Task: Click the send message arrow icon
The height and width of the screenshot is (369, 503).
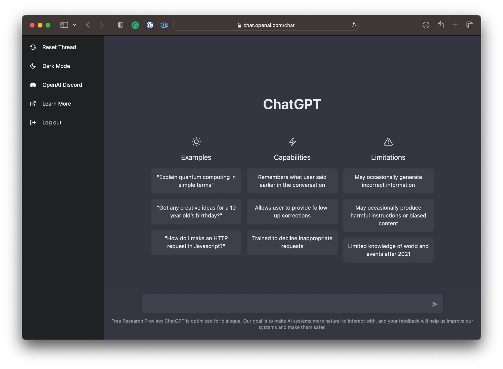Action: [435, 304]
